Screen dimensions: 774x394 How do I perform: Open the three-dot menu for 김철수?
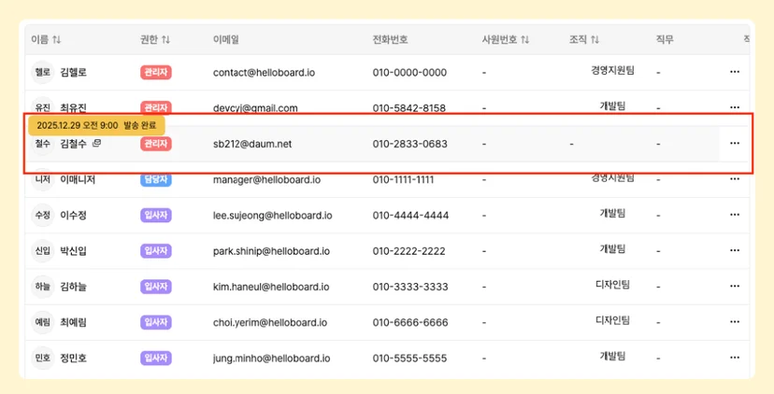(x=735, y=144)
